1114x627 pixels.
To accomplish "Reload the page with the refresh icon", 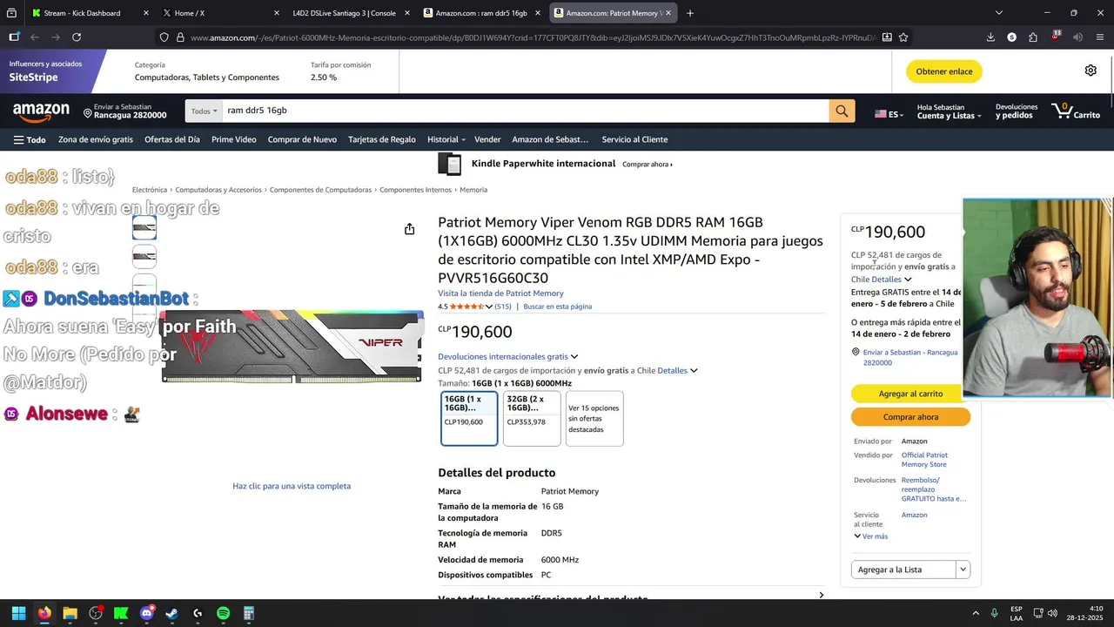I will [x=77, y=37].
